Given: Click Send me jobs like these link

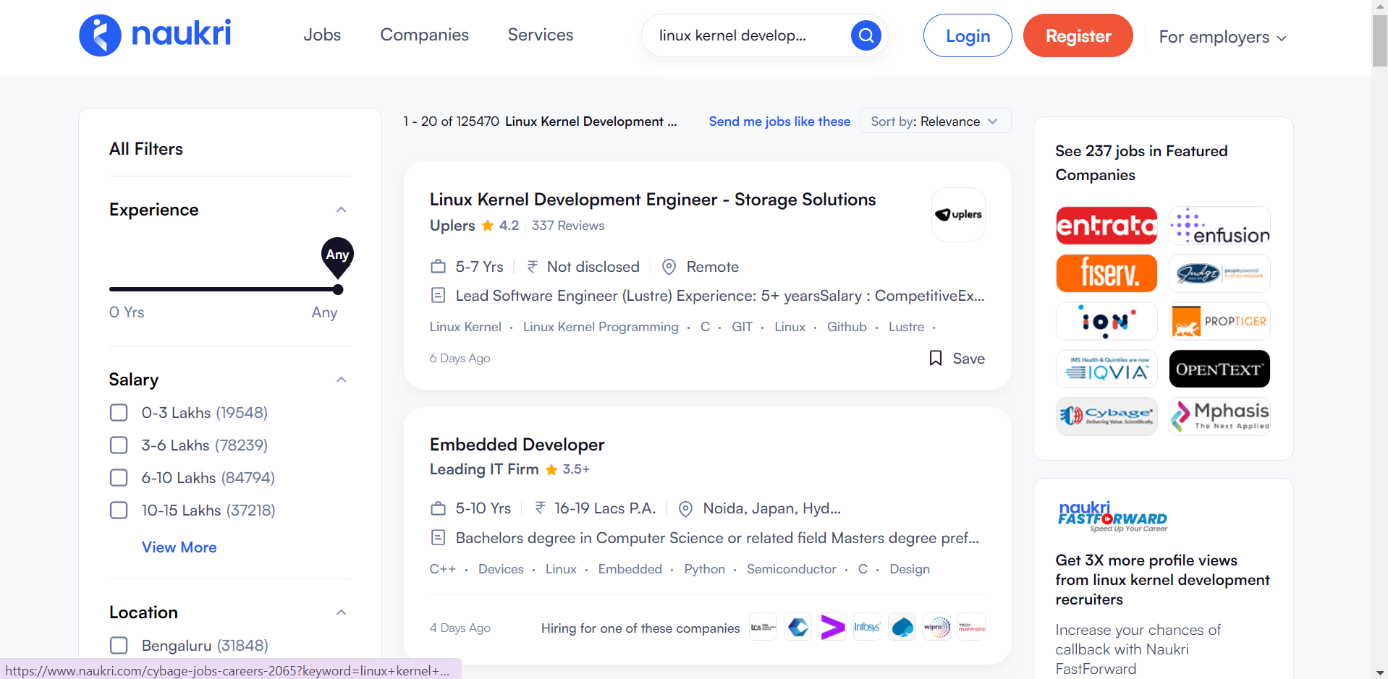Looking at the screenshot, I should tap(779, 121).
